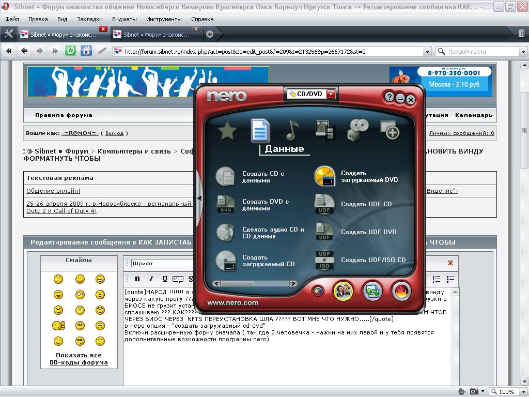Choose 'Создать UDF DVD' in Nero
Viewport: 529px width, 397px height.
click(356, 232)
